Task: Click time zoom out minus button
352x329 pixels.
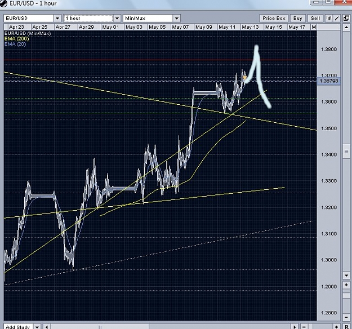Action: 304,327
